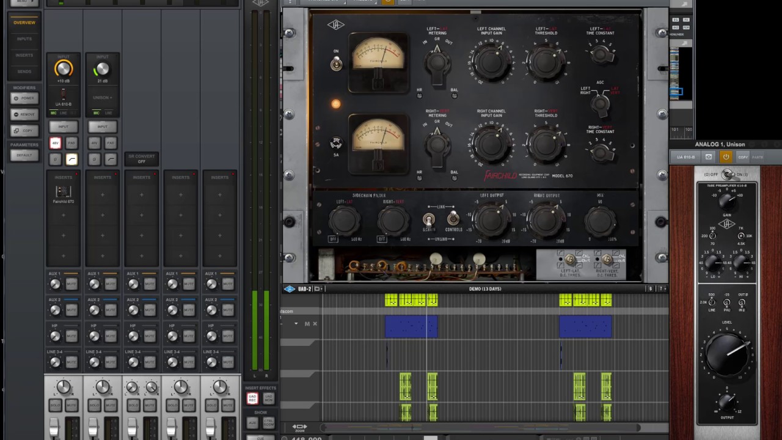Toggle 48V on the second channel
Screen dimensions: 782x440
(94, 143)
